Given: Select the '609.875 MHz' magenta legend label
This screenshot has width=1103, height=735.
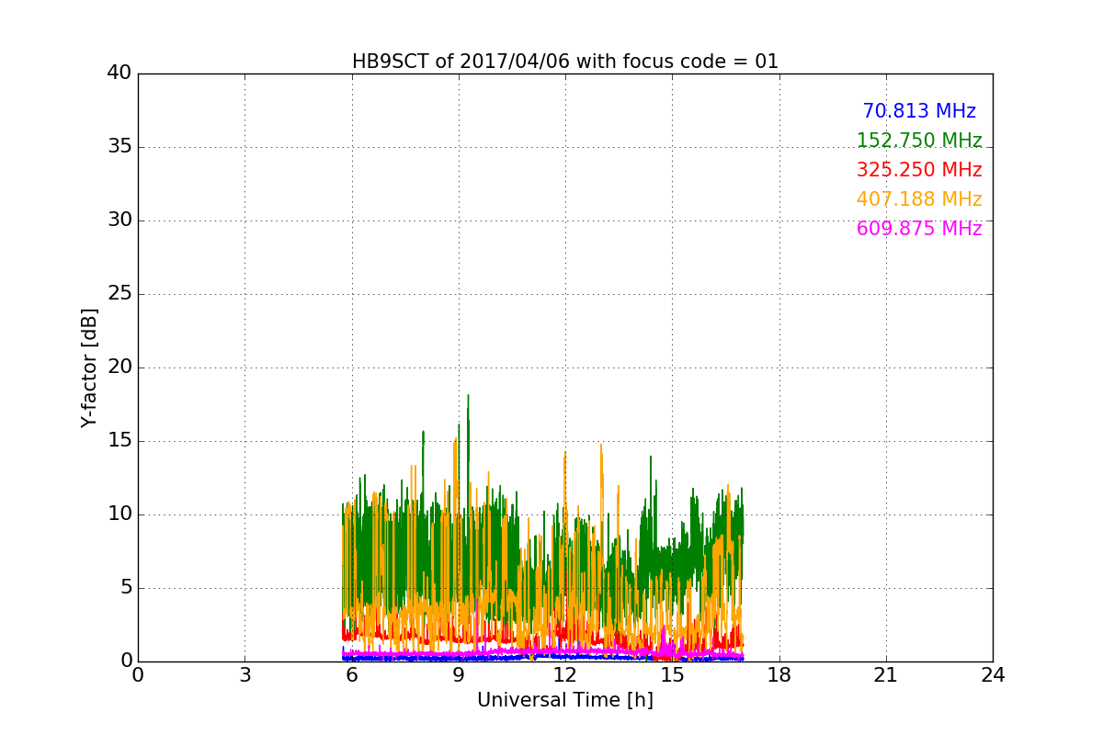Looking at the screenshot, I should point(919,229).
